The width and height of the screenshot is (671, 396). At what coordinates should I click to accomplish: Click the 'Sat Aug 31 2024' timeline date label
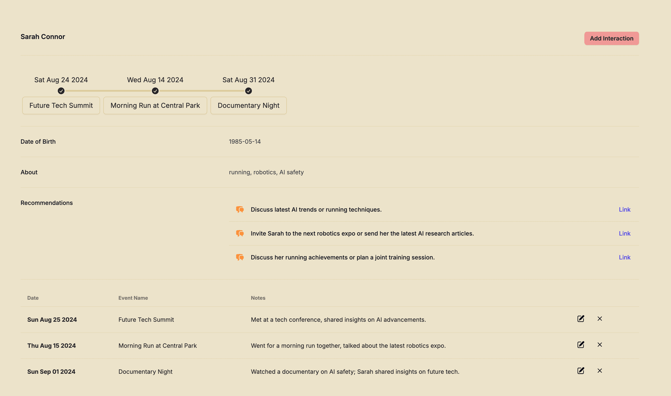pyautogui.click(x=248, y=80)
